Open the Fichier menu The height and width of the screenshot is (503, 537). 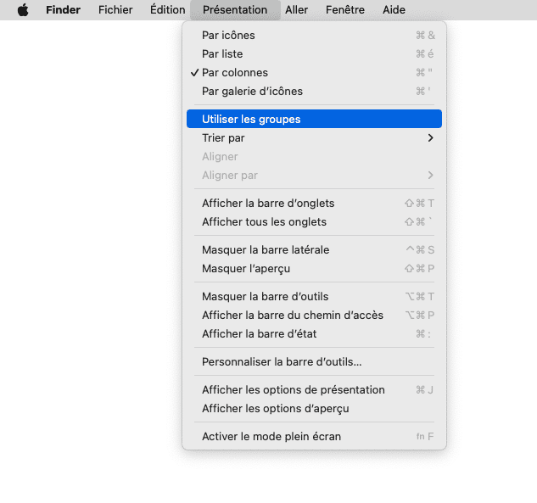pyautogui.click(x=115, y=10)
